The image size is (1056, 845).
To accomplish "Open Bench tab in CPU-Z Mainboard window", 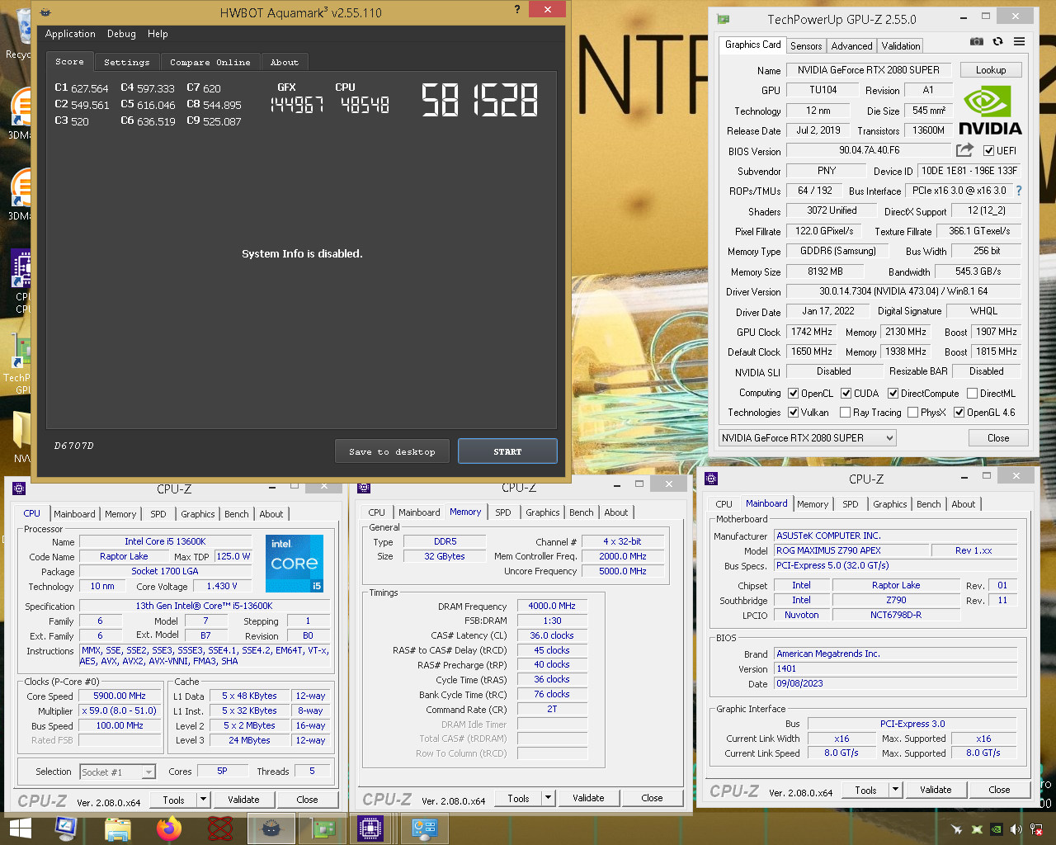I will [x=928, y=504].
